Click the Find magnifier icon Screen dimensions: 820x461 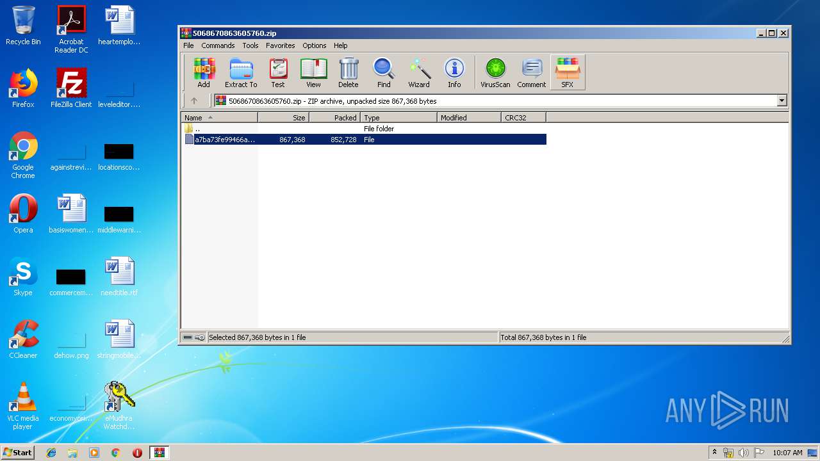click(384, 72)
